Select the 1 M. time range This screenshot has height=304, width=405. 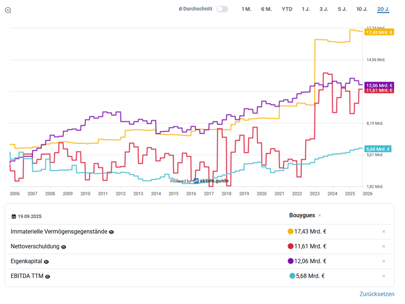(246, 9)
